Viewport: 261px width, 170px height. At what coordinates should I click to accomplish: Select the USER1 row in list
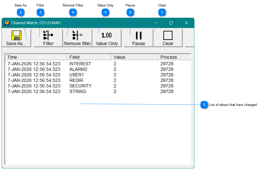pyautogui.click(x=76, y=75)
